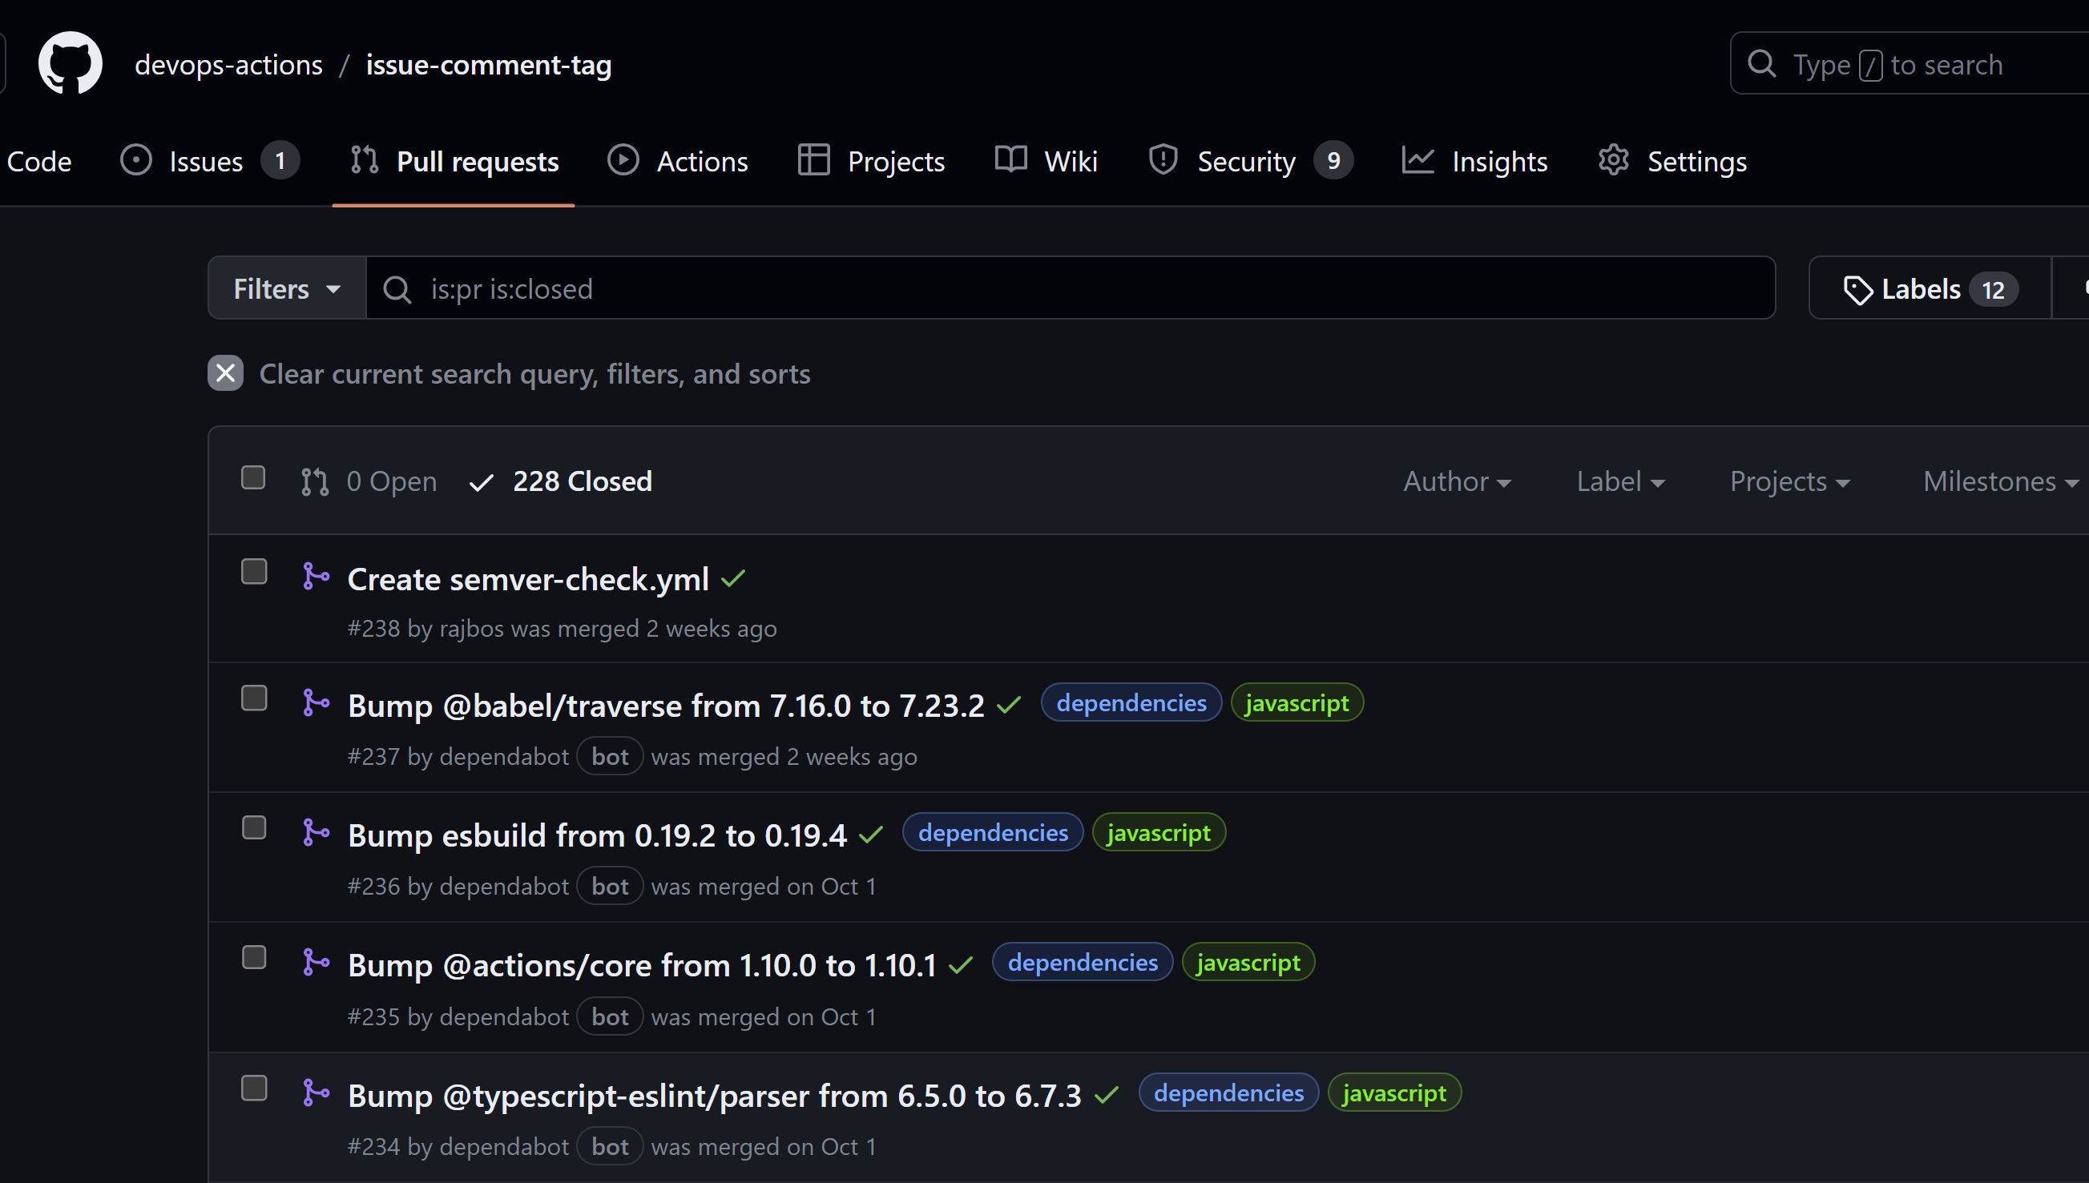Click the Security shield icon

(1163, 160)
